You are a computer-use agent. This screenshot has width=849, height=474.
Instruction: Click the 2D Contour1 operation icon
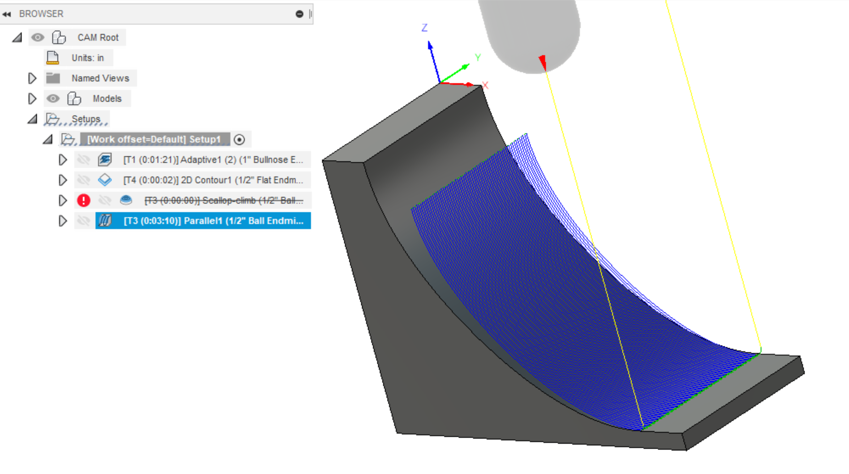tap(106, 180)
